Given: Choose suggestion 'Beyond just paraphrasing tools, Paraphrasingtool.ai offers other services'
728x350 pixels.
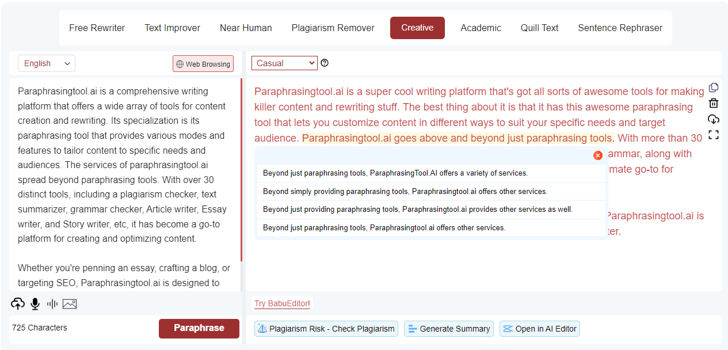Looking at the screenshot, I should click(x=431, y=228).
